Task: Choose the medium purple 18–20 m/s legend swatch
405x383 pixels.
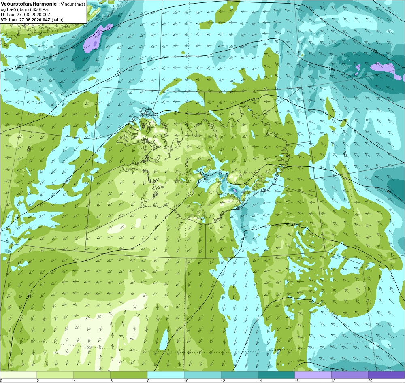Action: (350, 374)
